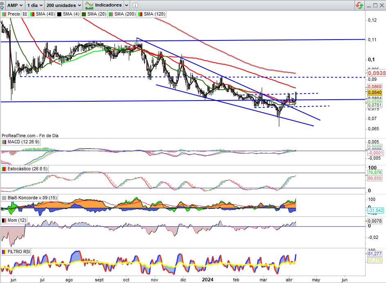
Task: Click the 0,0935 price label on axis
Action: (375, 73)
